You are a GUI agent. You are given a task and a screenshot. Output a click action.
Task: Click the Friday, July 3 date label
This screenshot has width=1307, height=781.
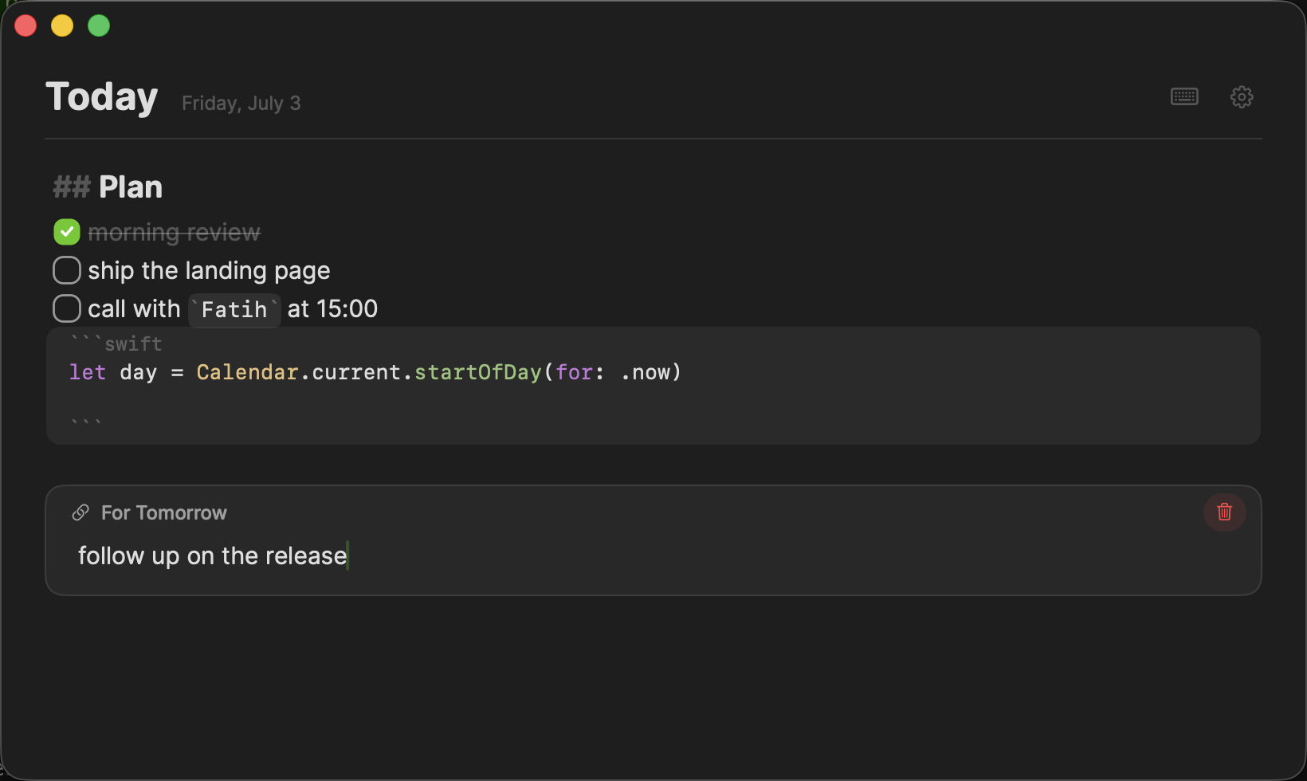[x=241, y=103]
